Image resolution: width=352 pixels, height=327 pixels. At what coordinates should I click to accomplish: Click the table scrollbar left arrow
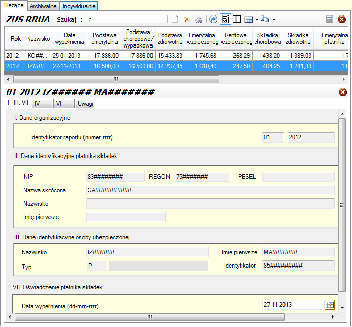coord(9,79)
